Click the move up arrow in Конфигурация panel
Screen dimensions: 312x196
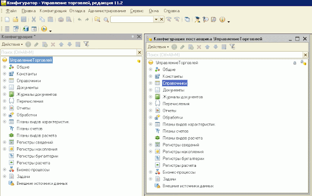(61, 44)
